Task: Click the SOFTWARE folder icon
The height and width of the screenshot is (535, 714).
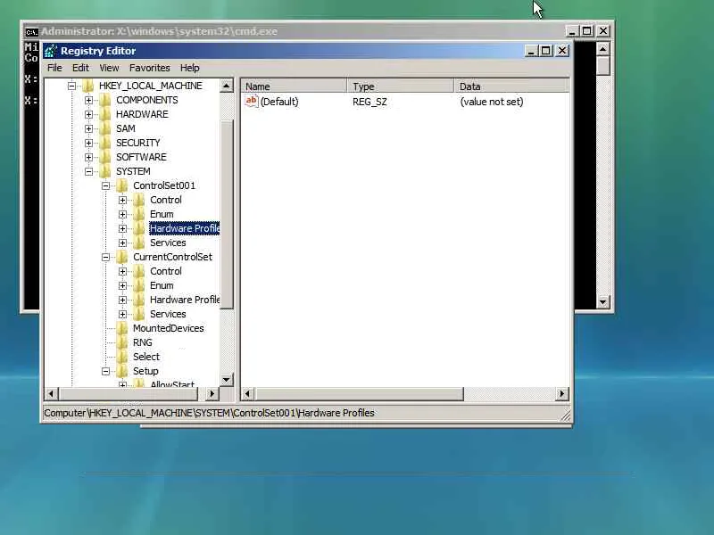Action: [105, 158]
